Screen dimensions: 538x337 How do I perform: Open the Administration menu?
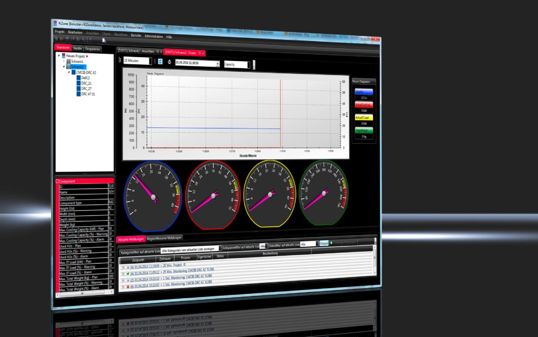(154, 36)
